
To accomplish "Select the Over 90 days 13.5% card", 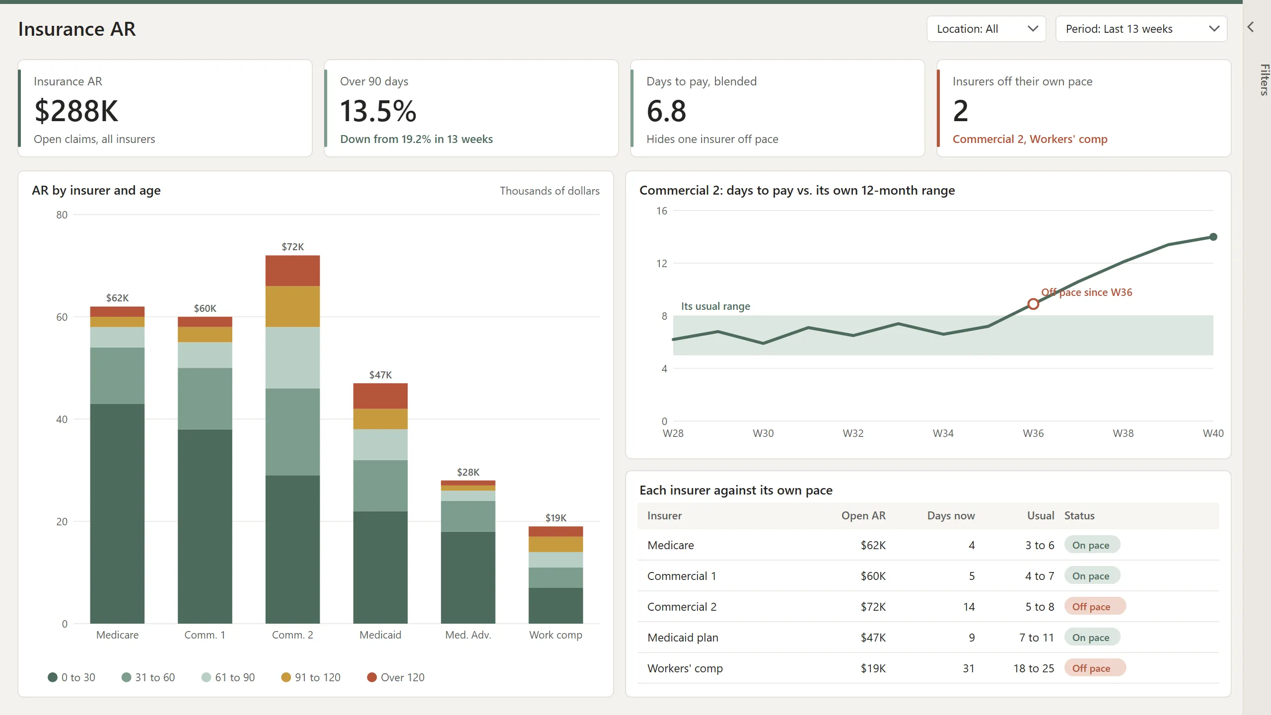I will tap(471, 108).
